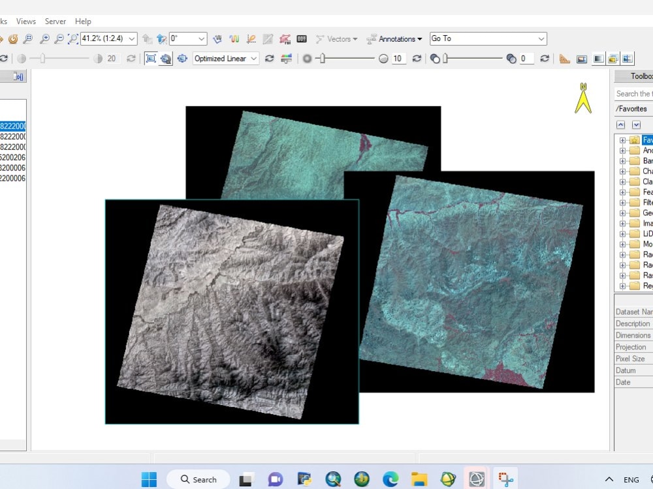
Task: Select the highlighted first layer in Layer Manager
Action: point(12,126)
